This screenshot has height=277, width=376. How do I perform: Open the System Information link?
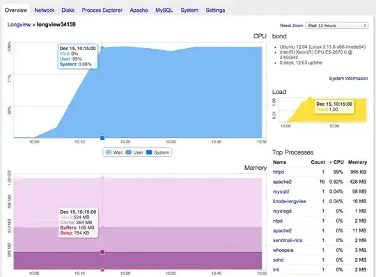[x=348, y=79]
